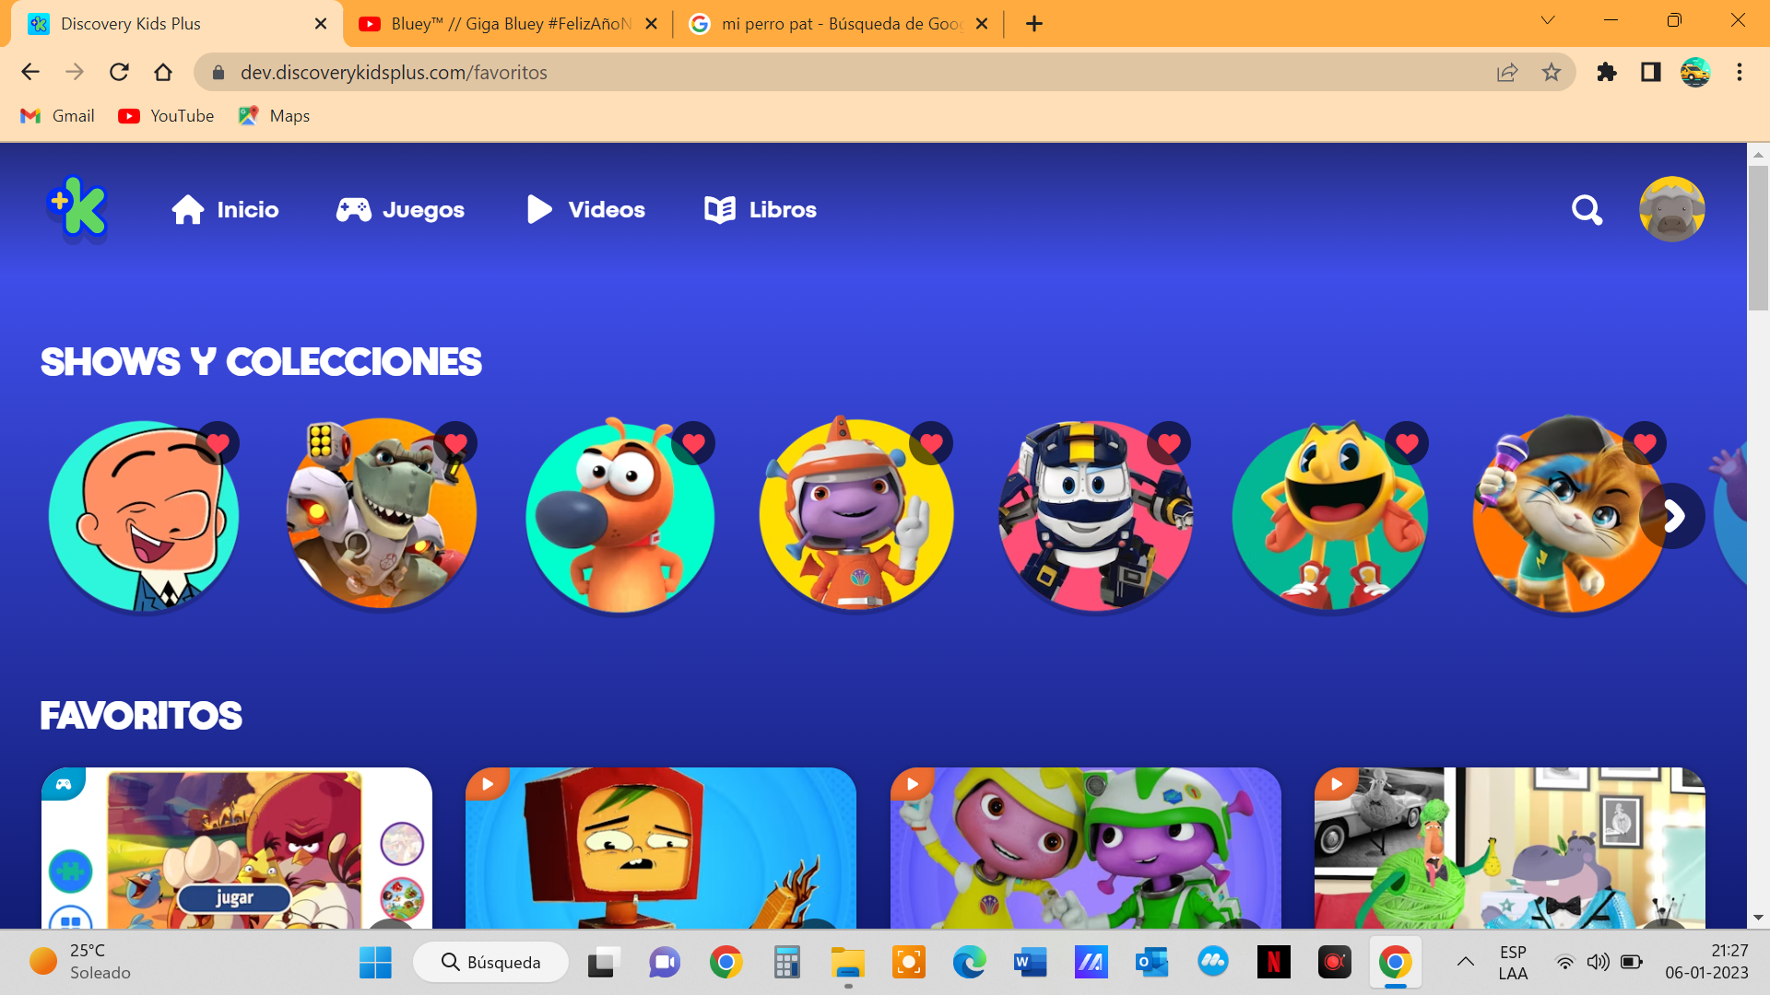This screenshot has width=1770, height=995.
Task: Toggle heart on the orange dog show
Action: [693, 444]
